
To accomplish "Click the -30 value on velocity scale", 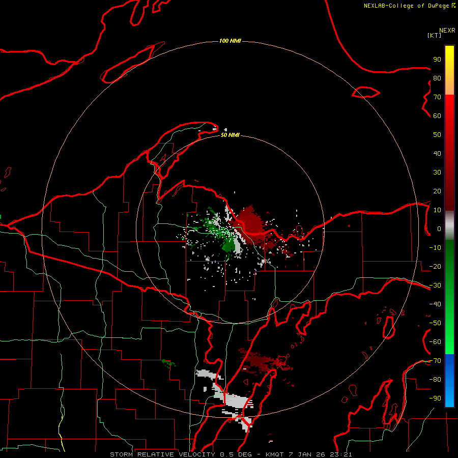I will [435, 285].
